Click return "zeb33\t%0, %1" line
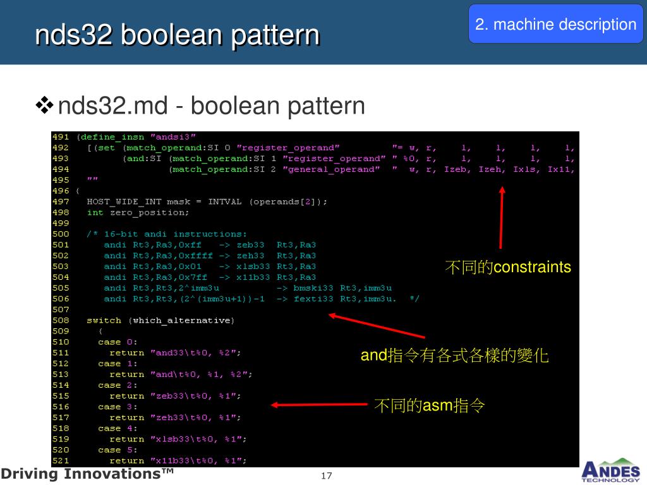This screenshot has height=485, width=647. [176, 395]
